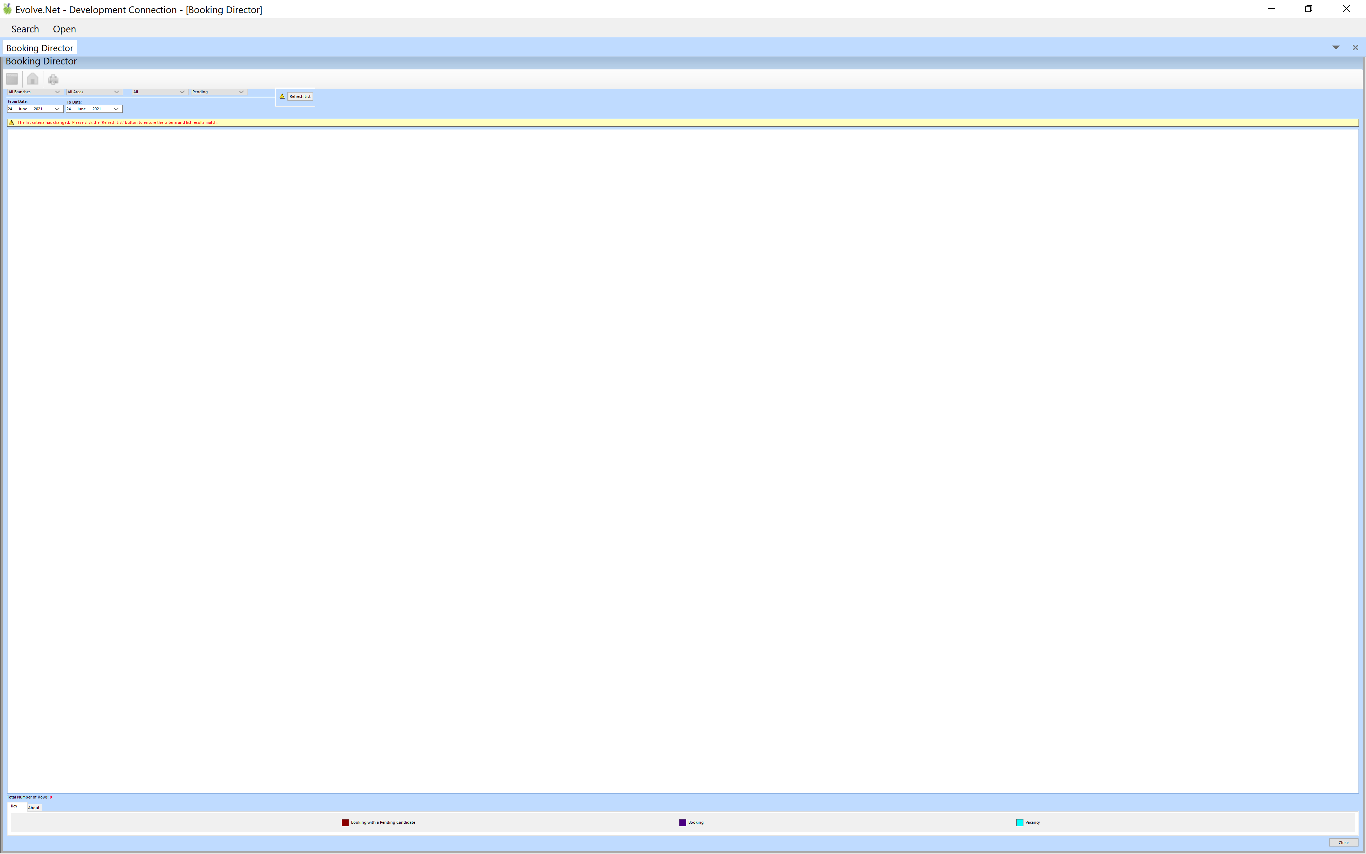Click the 'Booking with a Pending Candidate' label

(x=383, y=823)
